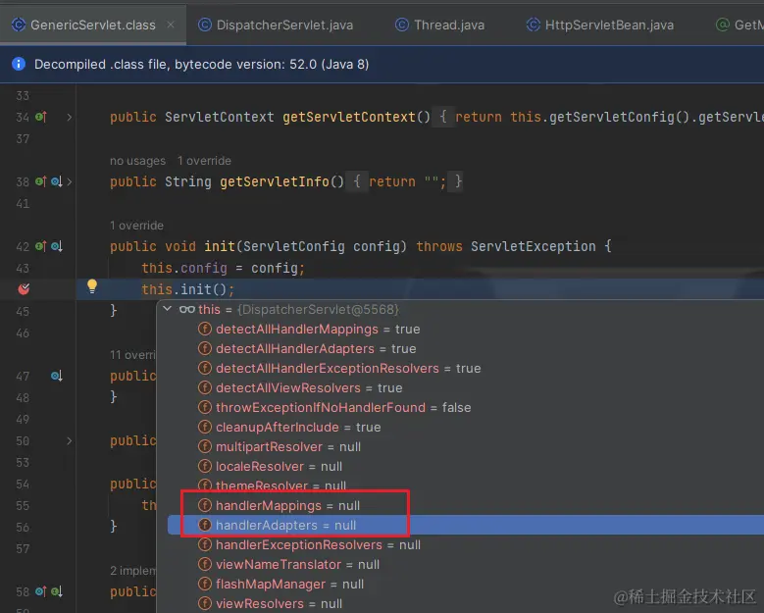This screenshot has width=764, height=613.
Task: Click the overridden-method gutter icon on line 47
Action: pos(57,376)
